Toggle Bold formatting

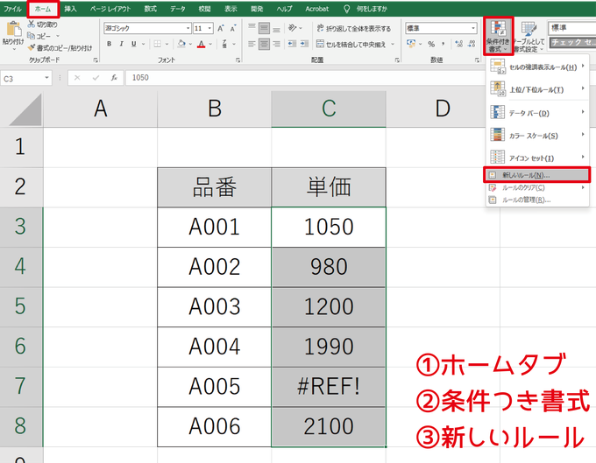[109, 44]
